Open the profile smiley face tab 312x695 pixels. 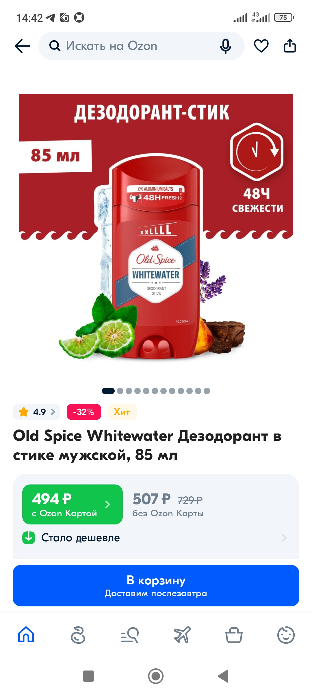pos(286,634)
